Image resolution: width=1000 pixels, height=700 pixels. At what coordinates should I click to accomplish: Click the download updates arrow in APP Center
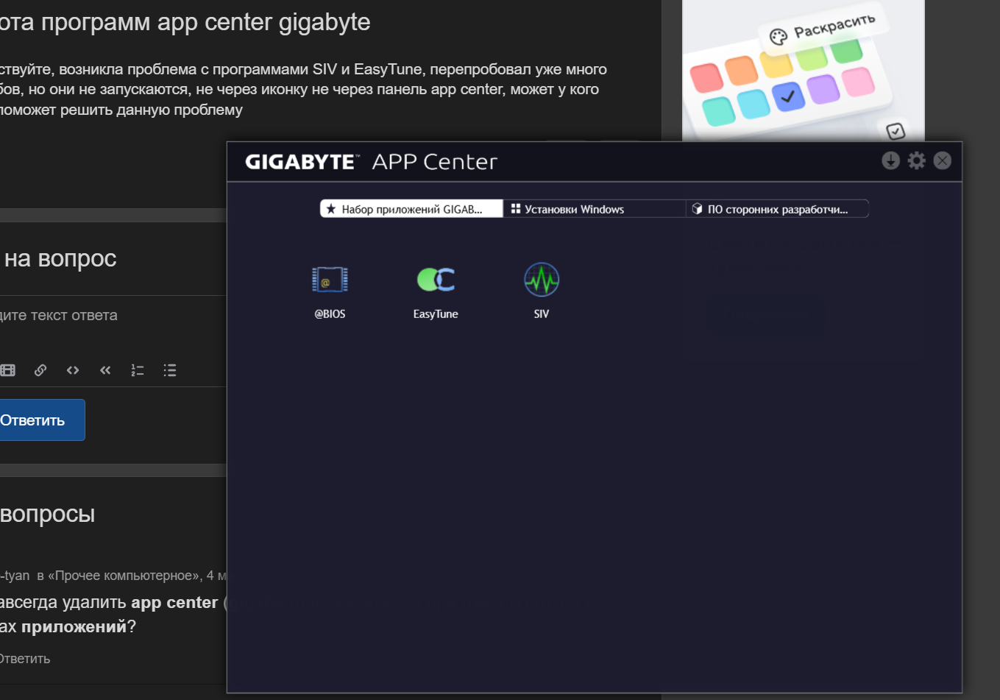[890, 160]
